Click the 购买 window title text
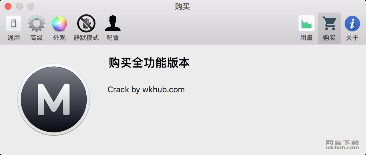The image size is (366, 155). point(182,6)
